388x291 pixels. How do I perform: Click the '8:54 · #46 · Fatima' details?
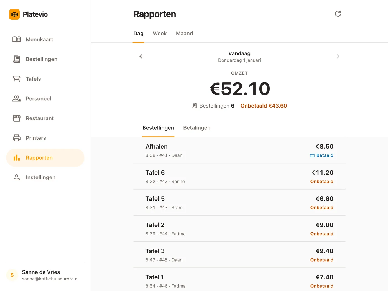[x=165, y=286]
